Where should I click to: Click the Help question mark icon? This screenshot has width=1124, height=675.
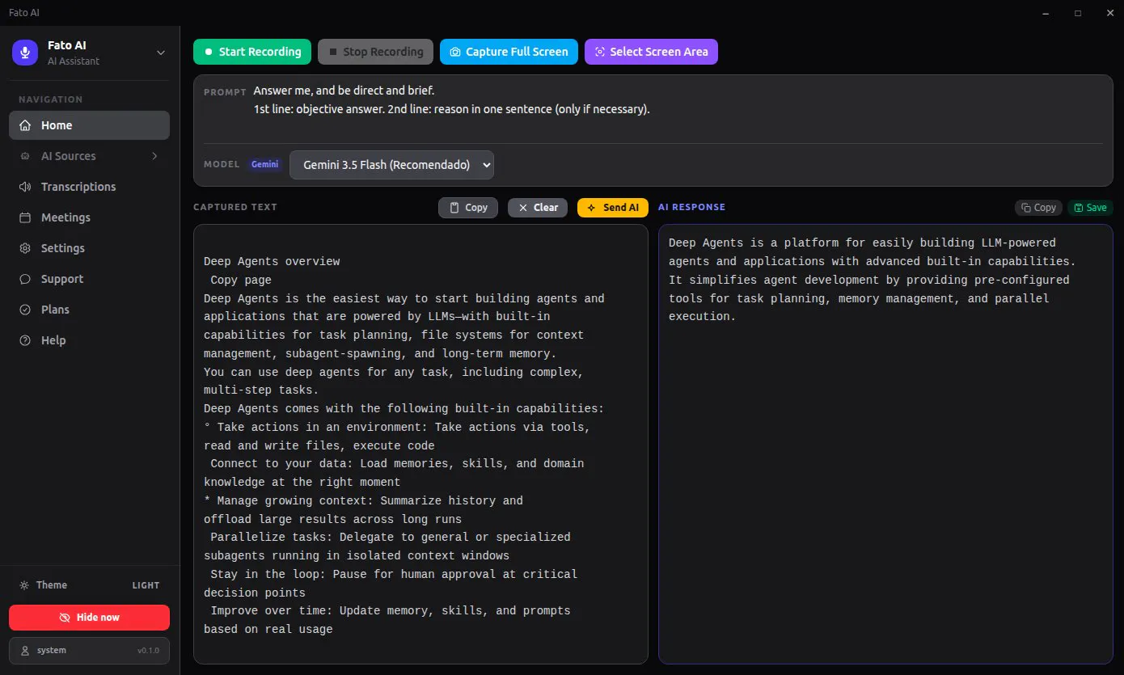tap(25, 340)
